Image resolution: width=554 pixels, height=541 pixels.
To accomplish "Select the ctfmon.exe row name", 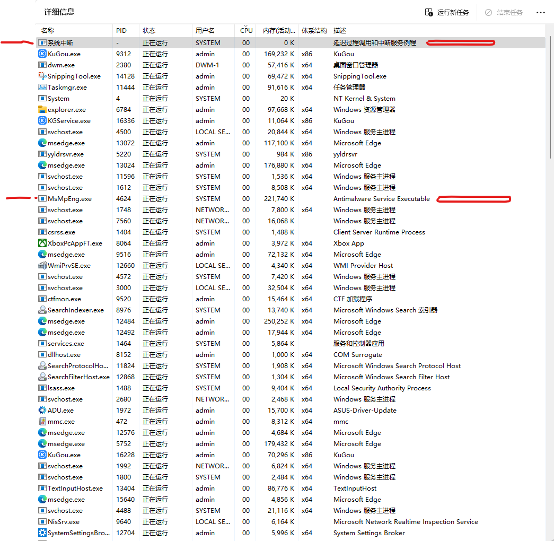I will [x=64, y=299].
